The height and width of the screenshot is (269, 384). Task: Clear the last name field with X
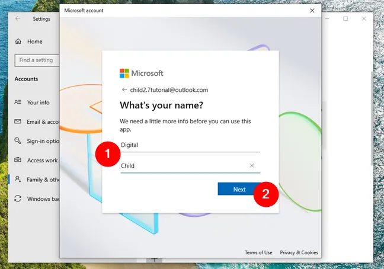pos(252,166)
